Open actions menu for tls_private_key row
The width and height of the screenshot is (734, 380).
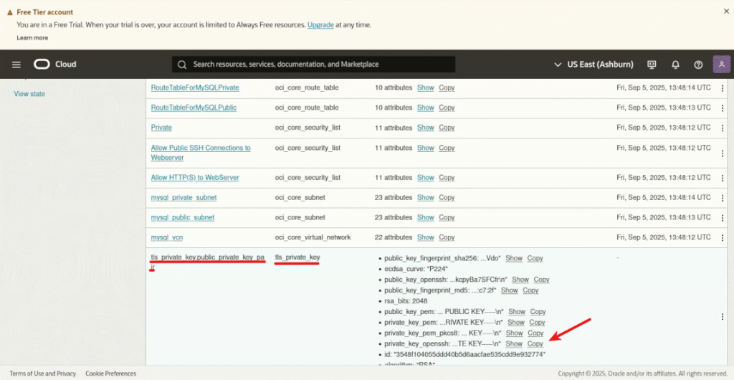[722, 317]
